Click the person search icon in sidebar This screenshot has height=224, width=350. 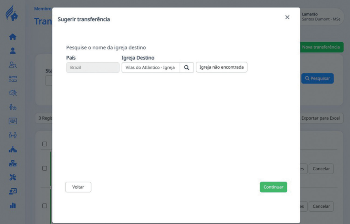click(x=13, y=65)
